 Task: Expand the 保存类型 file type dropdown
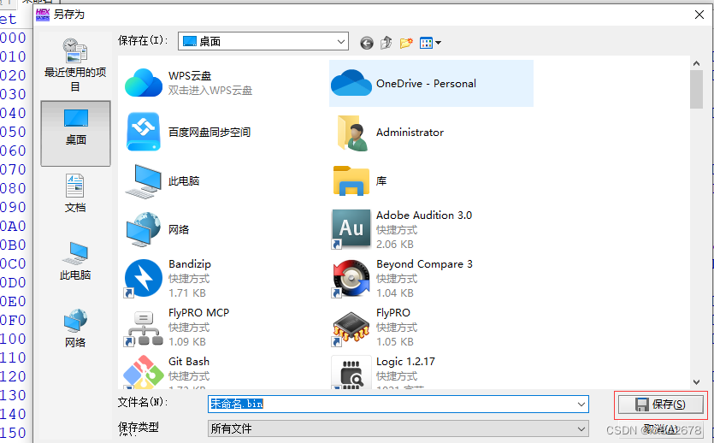(x=581, y=428)
